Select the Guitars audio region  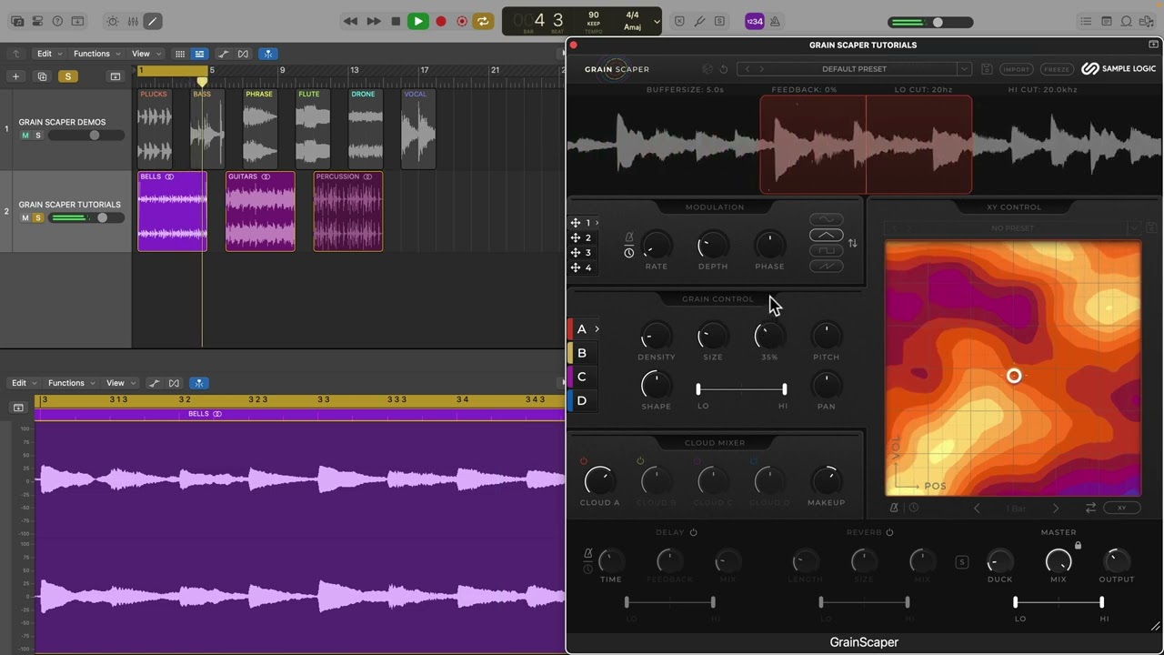click(260, 211)
